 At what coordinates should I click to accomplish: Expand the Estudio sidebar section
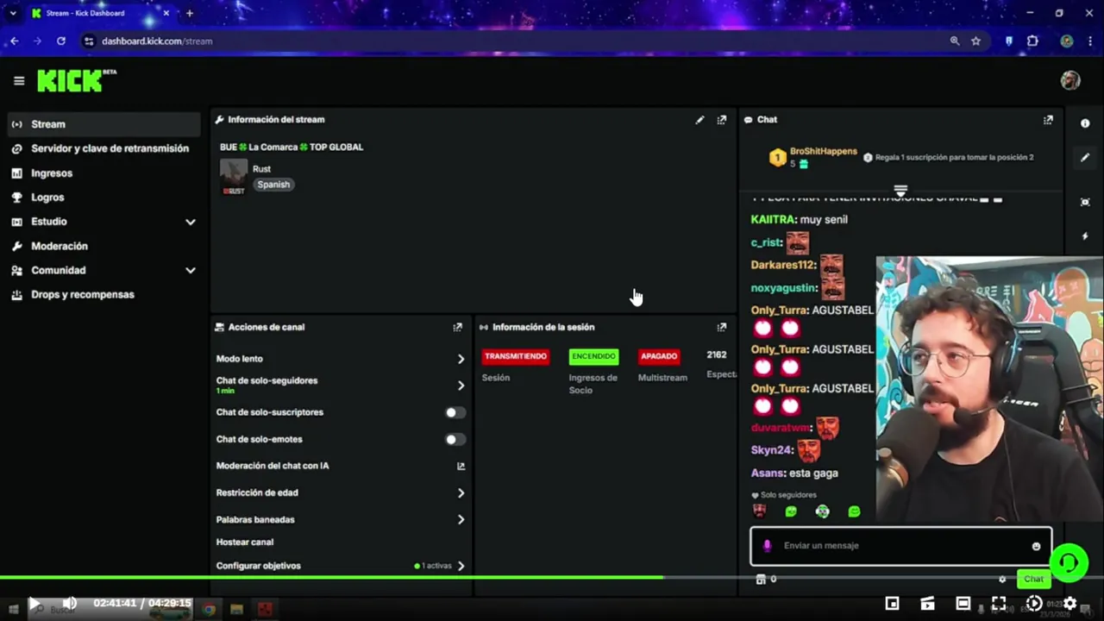tap(190, 222)
